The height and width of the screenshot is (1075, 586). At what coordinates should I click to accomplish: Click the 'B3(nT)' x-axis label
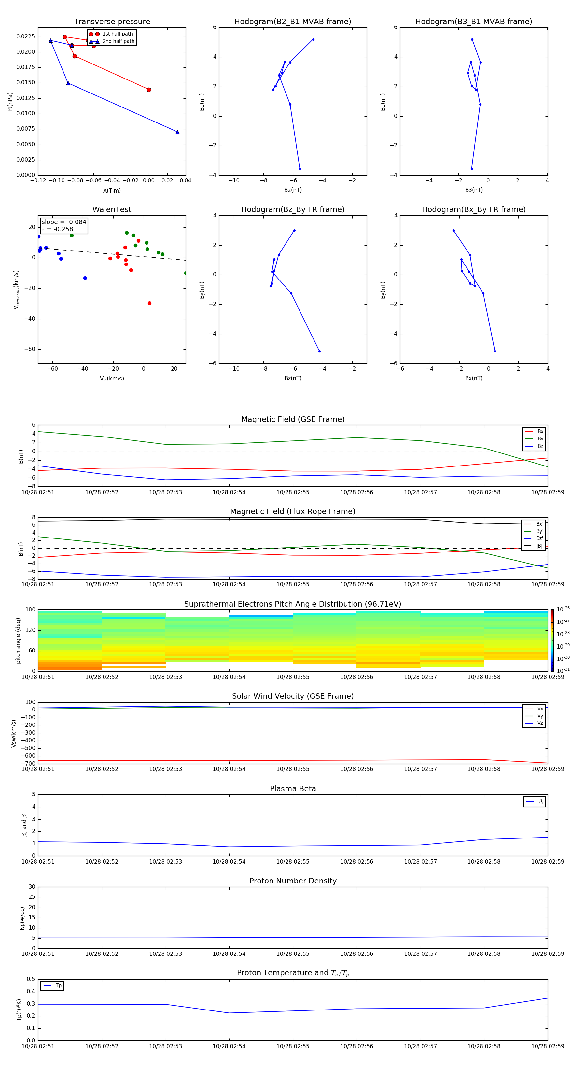point(474,190)
